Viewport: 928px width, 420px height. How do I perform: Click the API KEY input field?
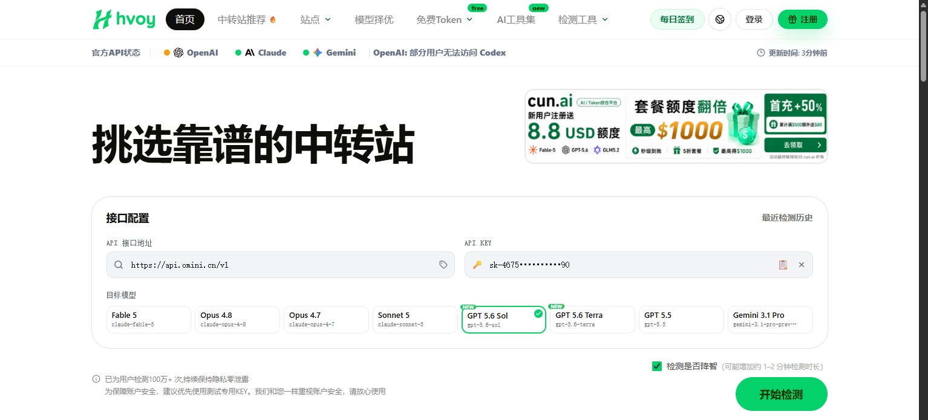639,265
